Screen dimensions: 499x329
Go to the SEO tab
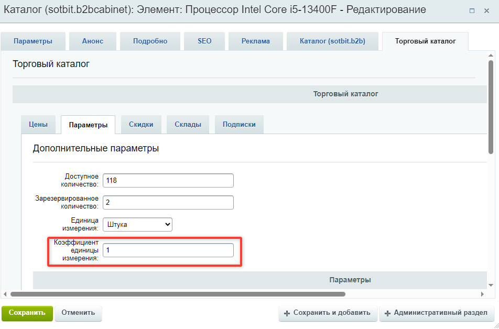coord(204,41)
